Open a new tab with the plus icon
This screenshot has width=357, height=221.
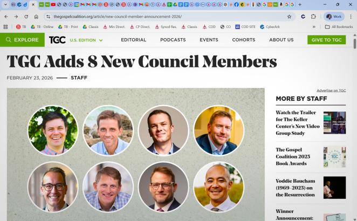click(x=300, y=4)
